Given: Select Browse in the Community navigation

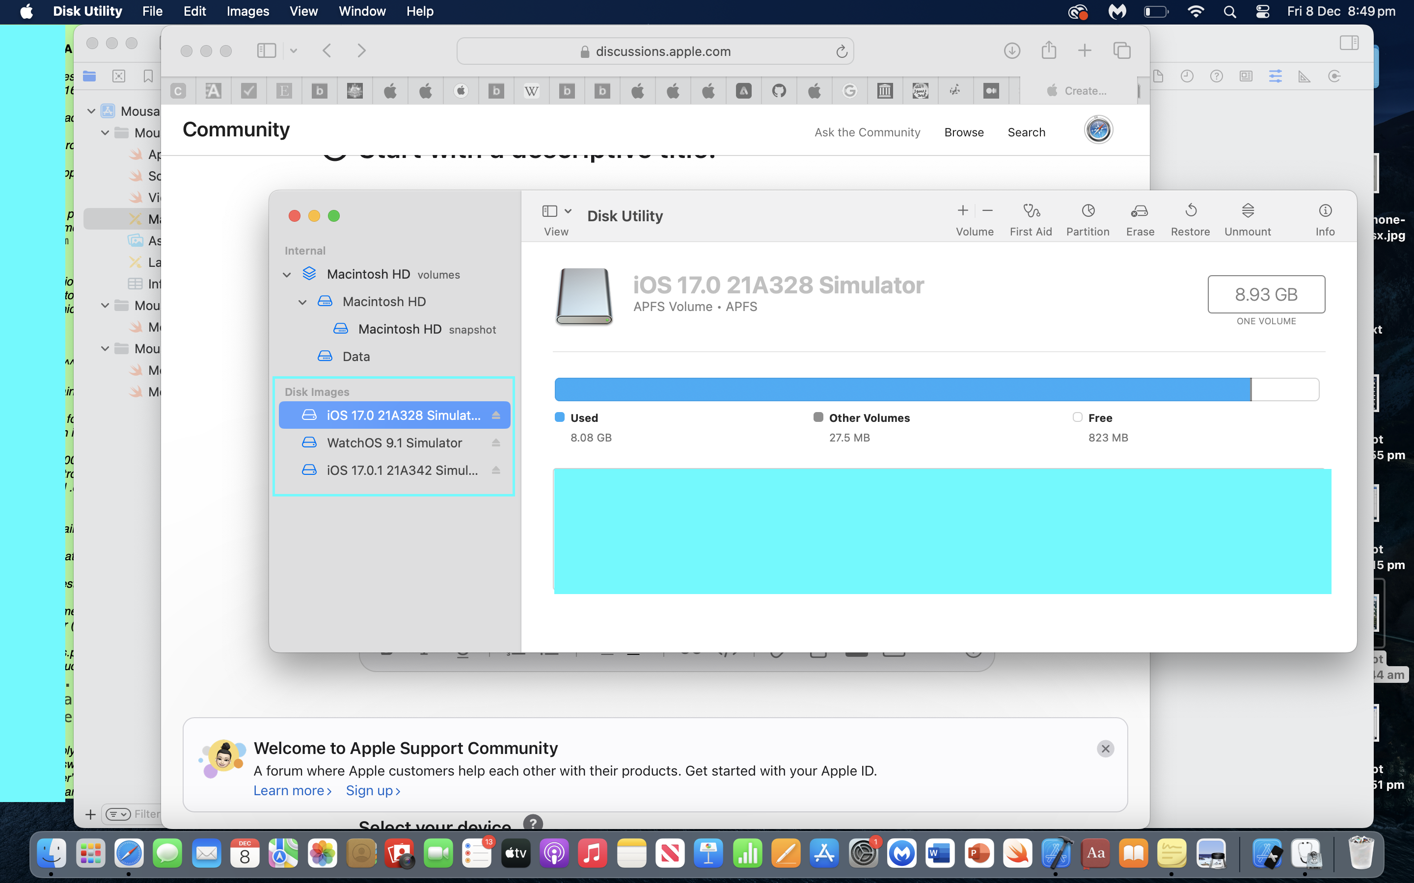Looking at the screenshot, I should tap(963, 132).
